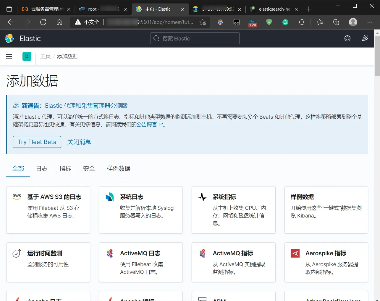Open the 样例数据 card
This screenshot has height=301, width=380.
point(326,210)
